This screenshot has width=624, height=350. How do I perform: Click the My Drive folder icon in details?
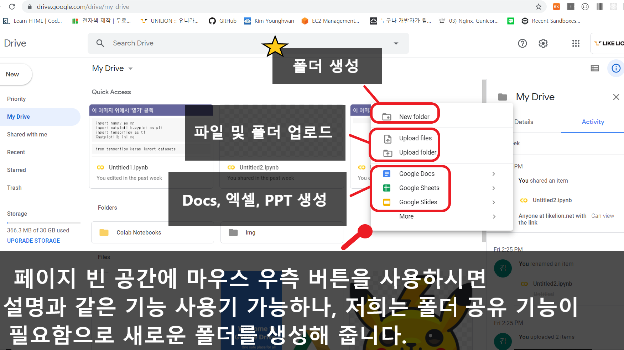point(502,97)
